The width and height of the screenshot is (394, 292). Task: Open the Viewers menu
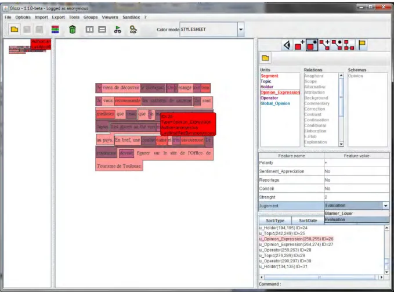tap(110, 17)
